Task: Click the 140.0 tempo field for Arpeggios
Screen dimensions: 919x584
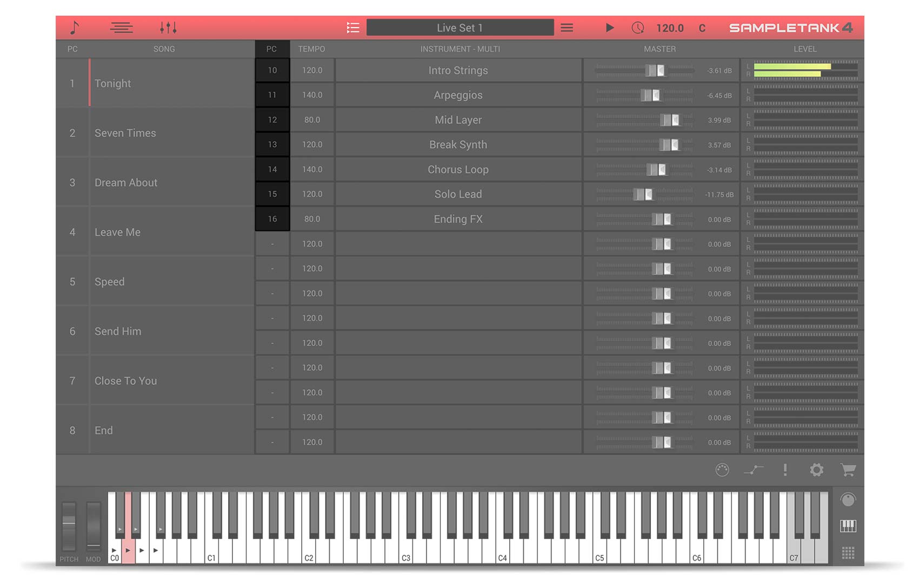Action: 312,95
